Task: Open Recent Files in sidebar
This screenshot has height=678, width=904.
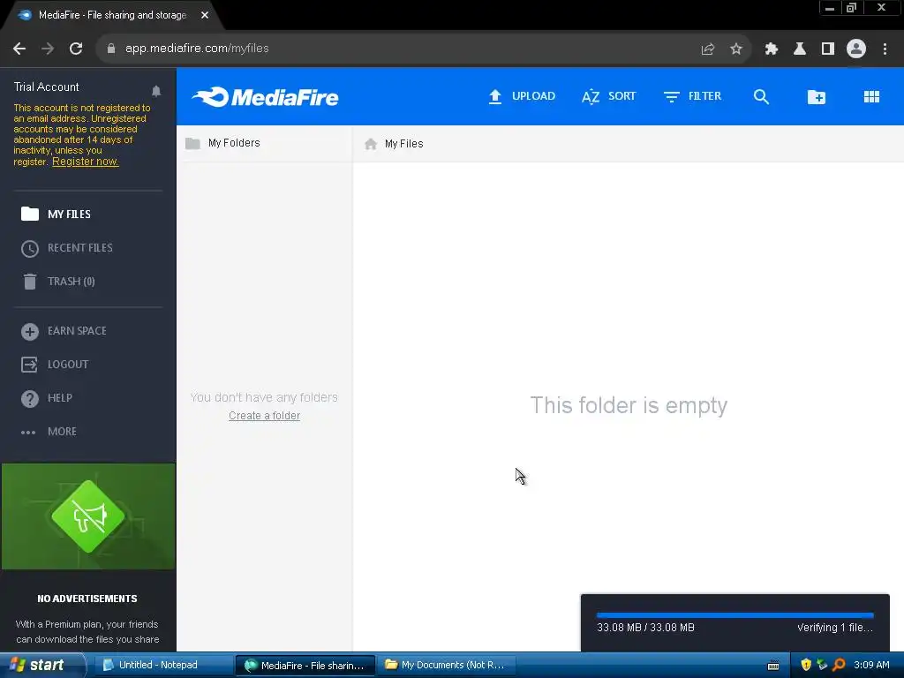Action: coord(67,248)
